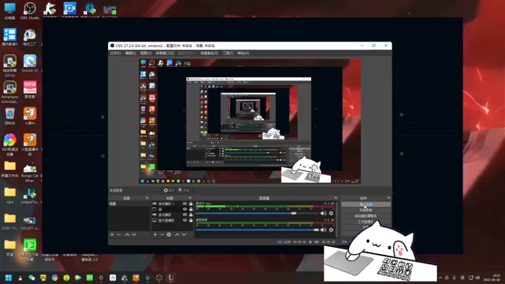Switch to OBS Studio taskbar icon
This screenshot has height=284, width=505.
(159, 278)
